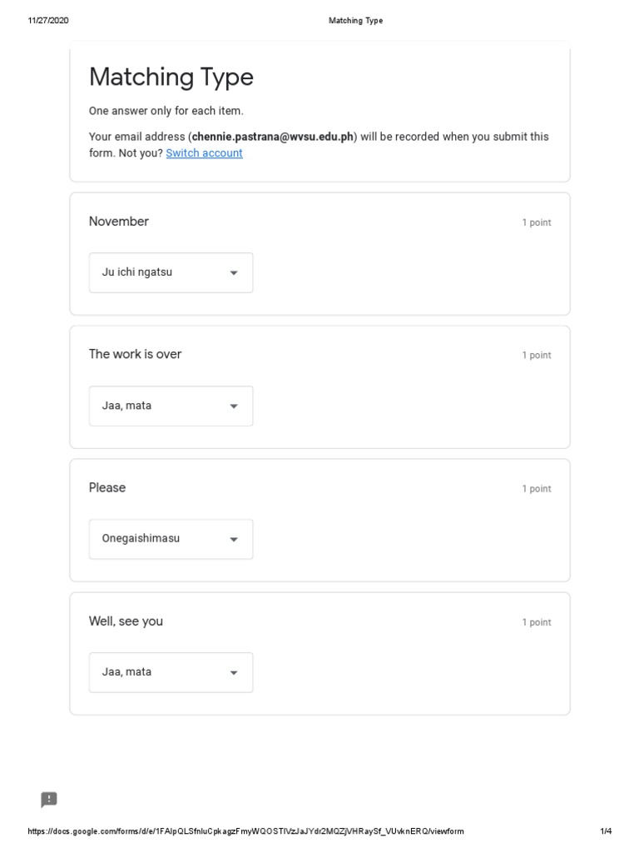Click the 11/27/2020 date in the header
The image size is (639, 853).
(48, 21)
